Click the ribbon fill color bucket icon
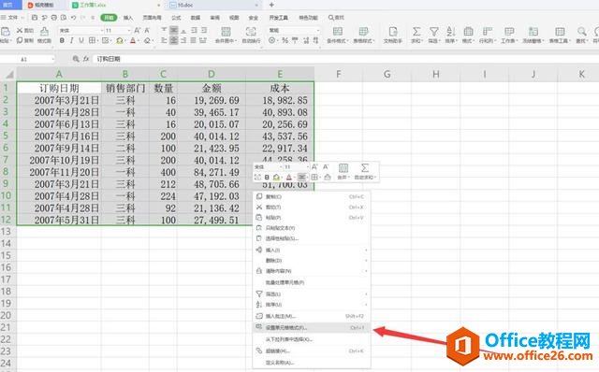Viewport: 599px width, 372px height. pos(120,40)
